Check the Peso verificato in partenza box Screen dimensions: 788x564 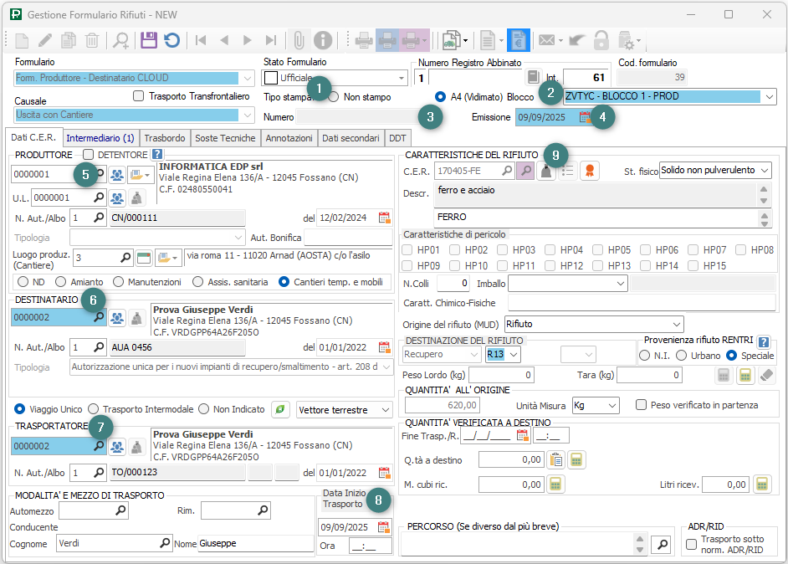pyautogui.click(x=641, y=405)
